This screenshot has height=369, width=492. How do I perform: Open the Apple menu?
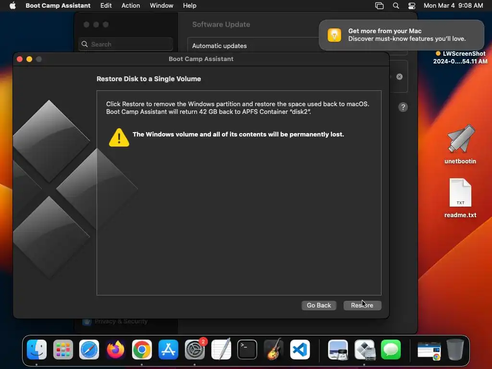pyautogui.click(x=12, y=6)
